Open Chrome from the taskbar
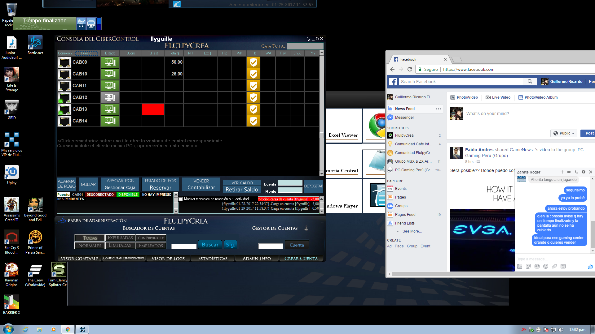This screenshot has height=334, width=595. tap(68, 329)
